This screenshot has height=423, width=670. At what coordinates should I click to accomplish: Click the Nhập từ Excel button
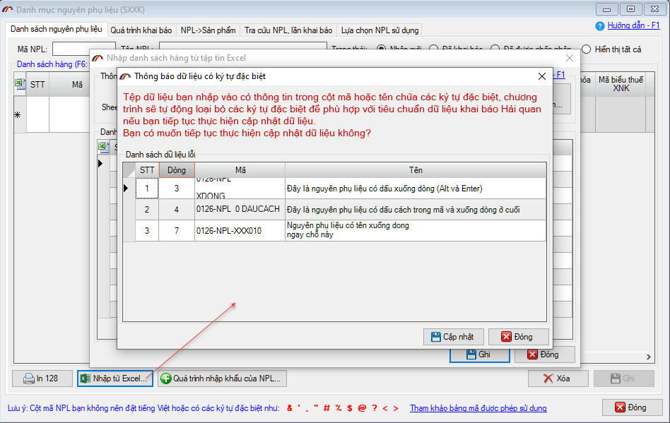pyautogui.click(x=114, y=379)
